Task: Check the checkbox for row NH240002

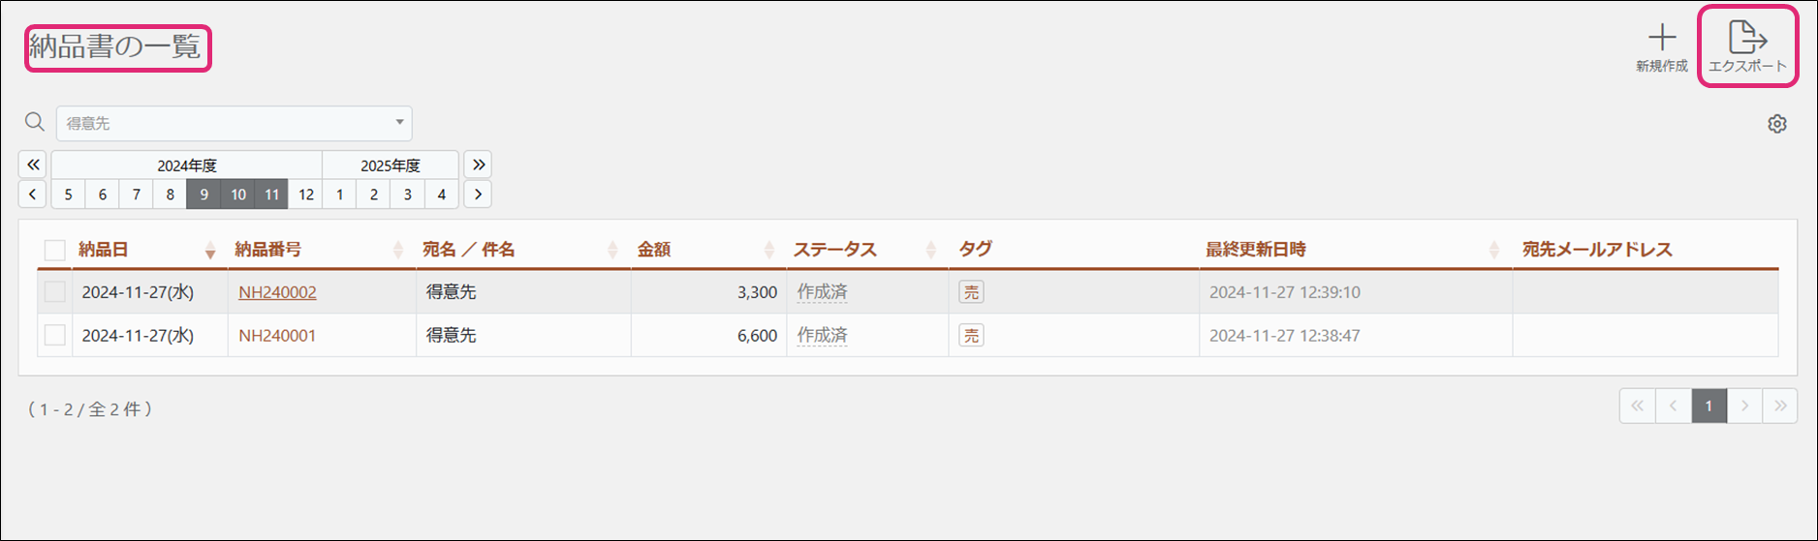Action: click(x=55, y=292)
